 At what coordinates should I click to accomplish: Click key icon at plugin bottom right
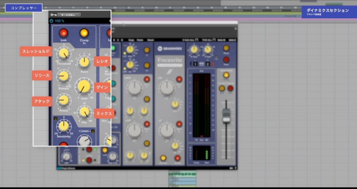[231, 168]
